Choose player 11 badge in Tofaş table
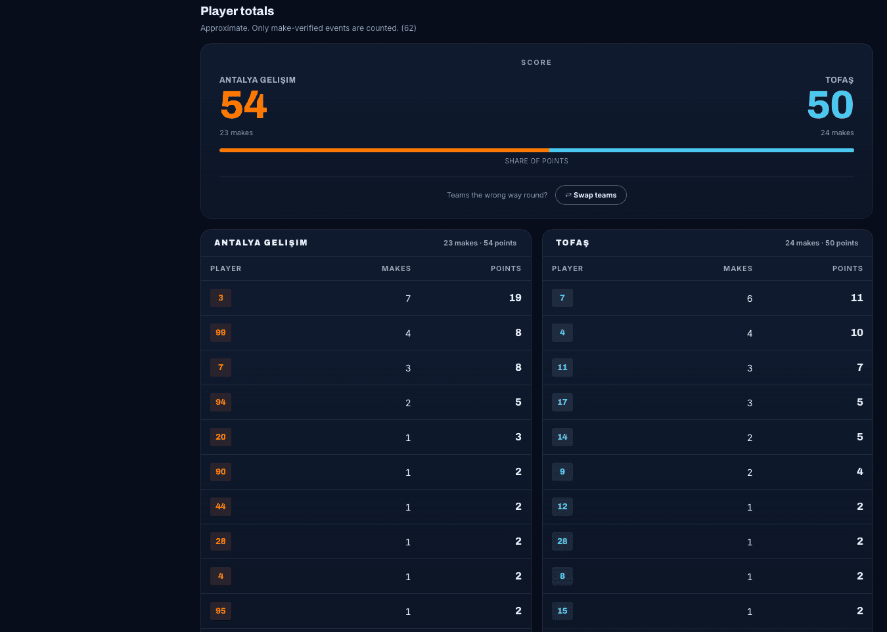 (562, 368)
